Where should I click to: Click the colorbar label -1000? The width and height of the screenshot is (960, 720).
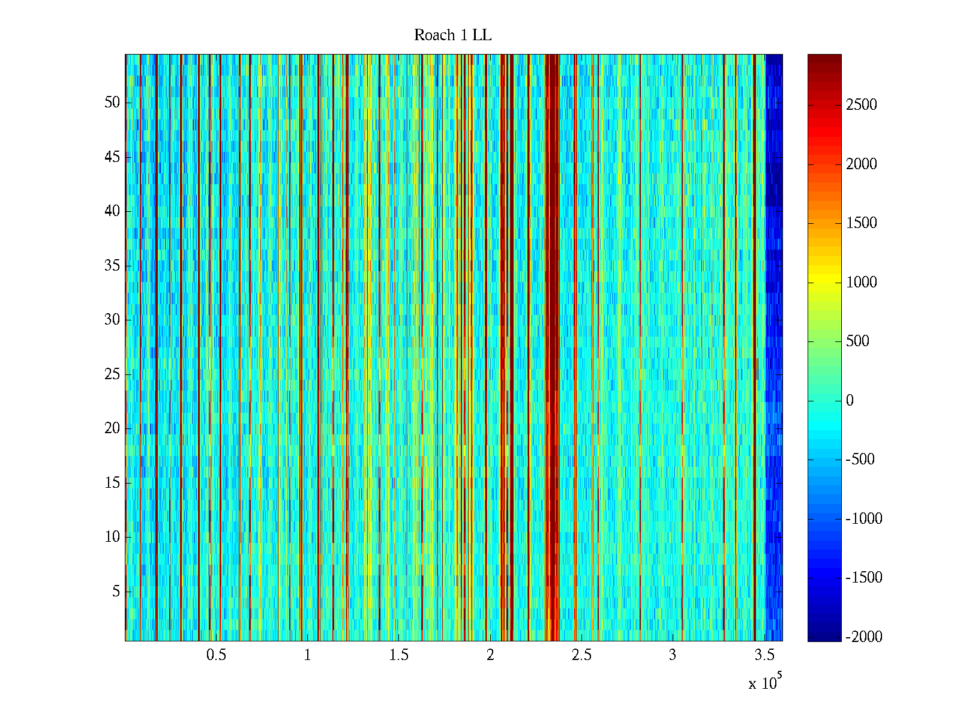coord(863,519)
